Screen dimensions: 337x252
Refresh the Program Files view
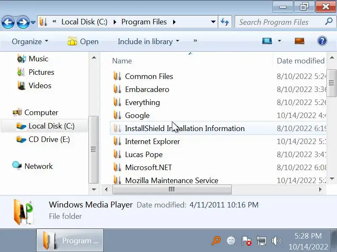(225, 22)
